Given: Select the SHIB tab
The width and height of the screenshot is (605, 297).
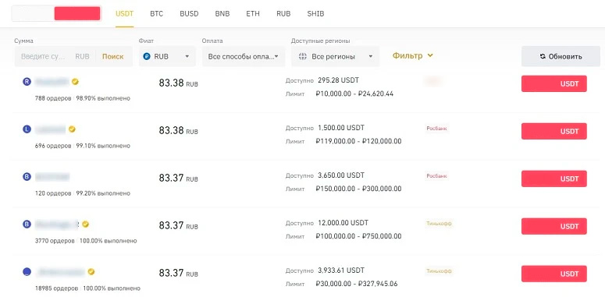Looking at the screenshot, I should 315,13.
